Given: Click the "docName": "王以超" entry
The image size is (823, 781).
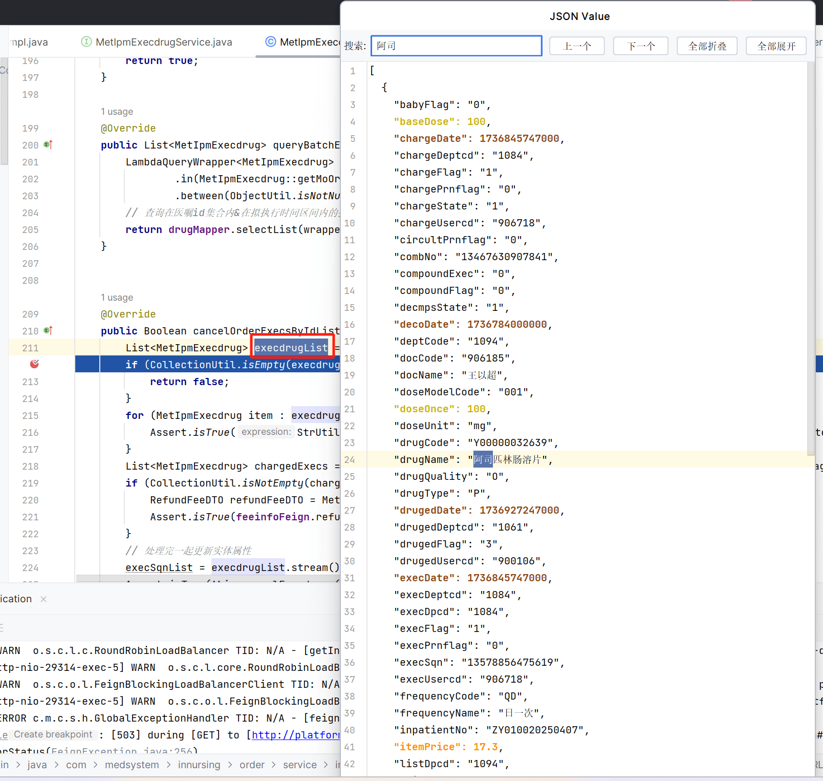Looking at the screenshot, I should (450, 375).
